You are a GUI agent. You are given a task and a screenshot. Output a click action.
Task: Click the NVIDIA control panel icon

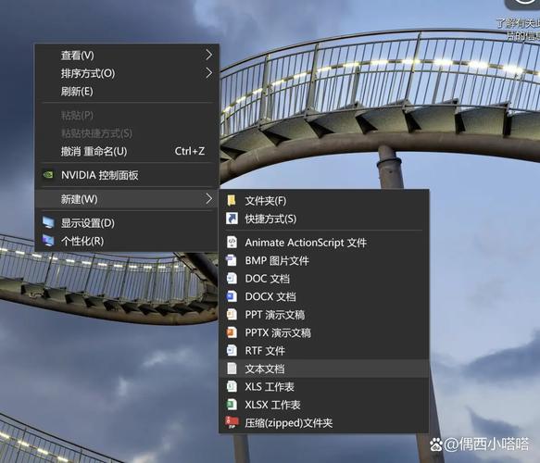pos(48,175)
